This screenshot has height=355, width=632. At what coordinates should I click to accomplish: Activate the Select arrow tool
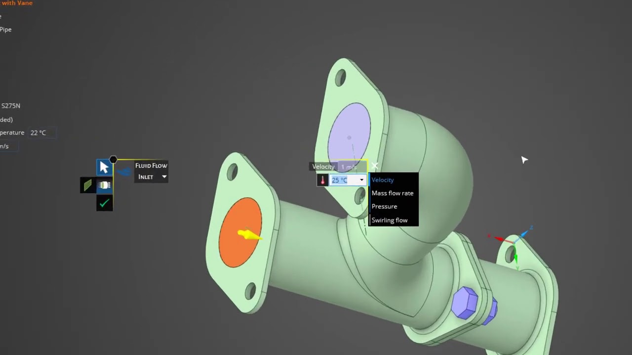coord(104,168)
